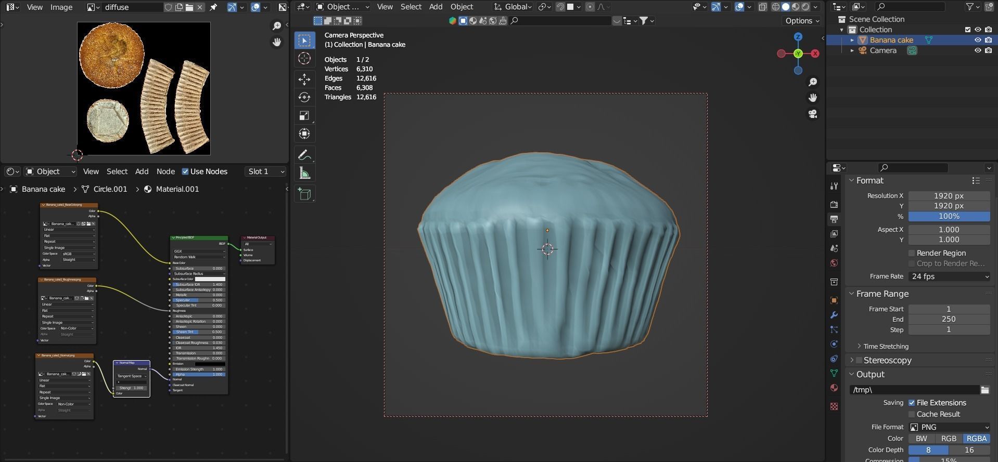
Task: Open the Modifier properties wrench tab
Action: click(834, 315)
